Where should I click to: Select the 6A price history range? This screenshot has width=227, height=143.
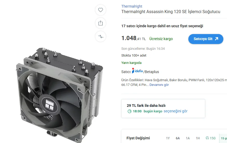pyautogui.click(x=178, y=138)
